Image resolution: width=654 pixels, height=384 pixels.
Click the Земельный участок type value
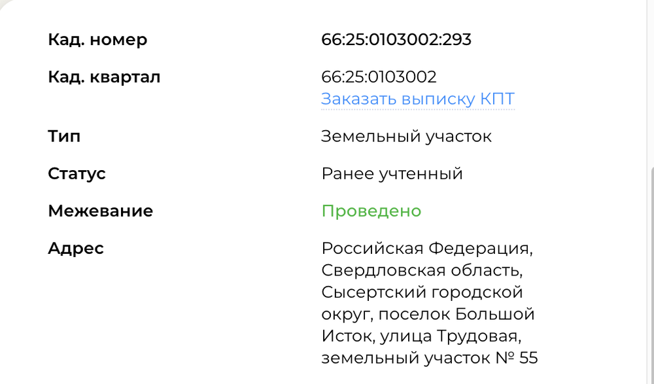[x=406, y=137]
